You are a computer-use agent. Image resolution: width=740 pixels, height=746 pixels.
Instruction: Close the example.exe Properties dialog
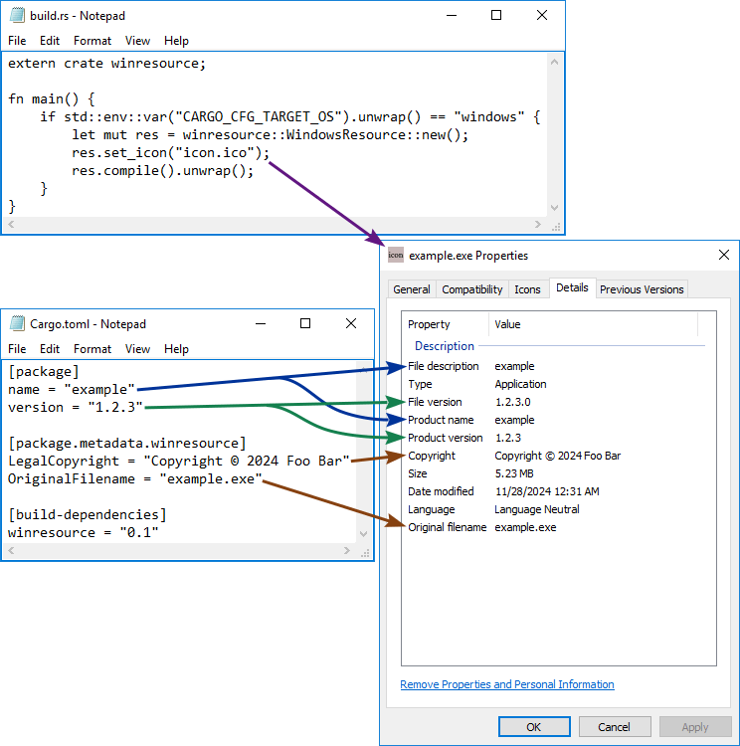[724, 255]
